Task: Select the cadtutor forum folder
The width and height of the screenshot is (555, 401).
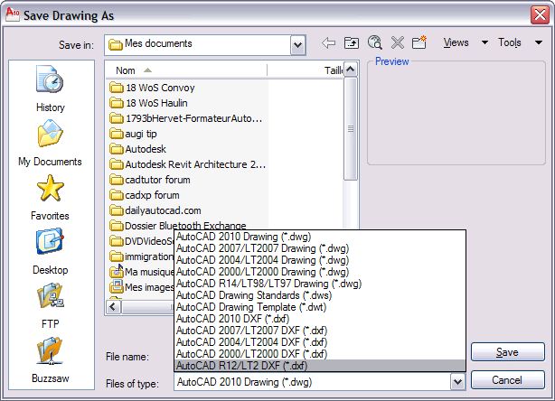Action: point(150,180)
